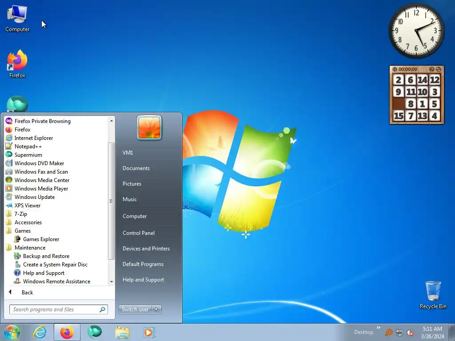Open Supermium from the Start menu list
The height and width of the screenshot is (341, 455).
[56, 155]
